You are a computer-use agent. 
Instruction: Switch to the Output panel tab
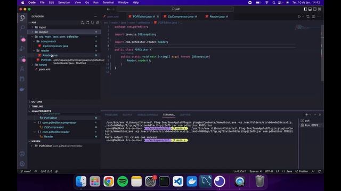click(x=127, y=115)
